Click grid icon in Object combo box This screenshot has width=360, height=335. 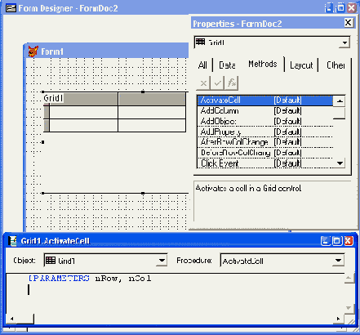[51, 261]
